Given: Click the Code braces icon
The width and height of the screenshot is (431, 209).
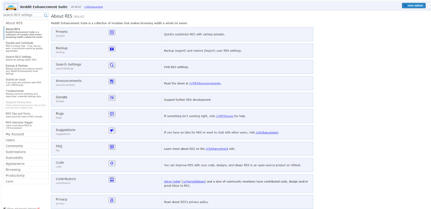Looking at the screenshot, I should pyautogui.click(x=112, y=163).
